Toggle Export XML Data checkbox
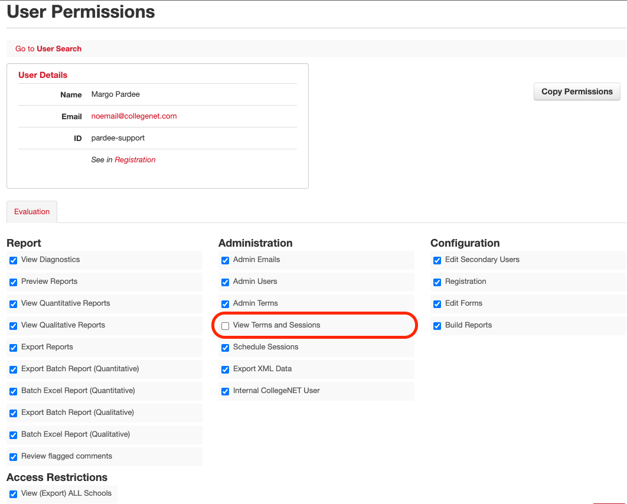 225,369
